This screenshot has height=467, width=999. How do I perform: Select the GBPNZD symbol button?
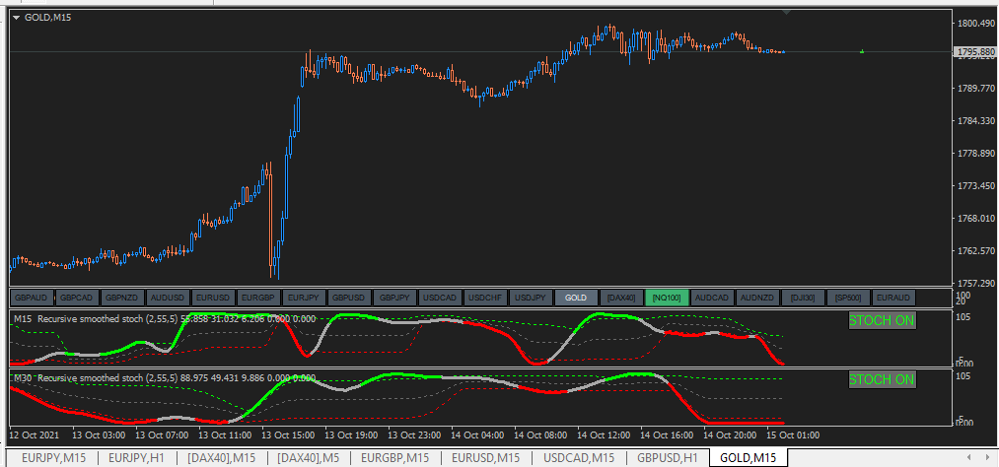(x=122, y=298)
